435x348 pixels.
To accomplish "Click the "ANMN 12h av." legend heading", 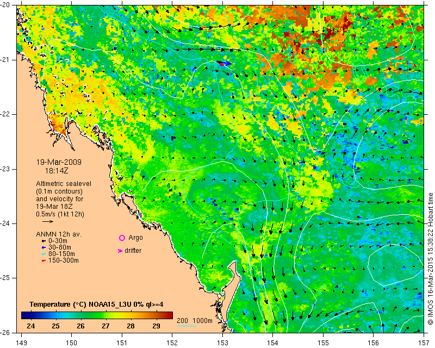I will pos(59,234).
